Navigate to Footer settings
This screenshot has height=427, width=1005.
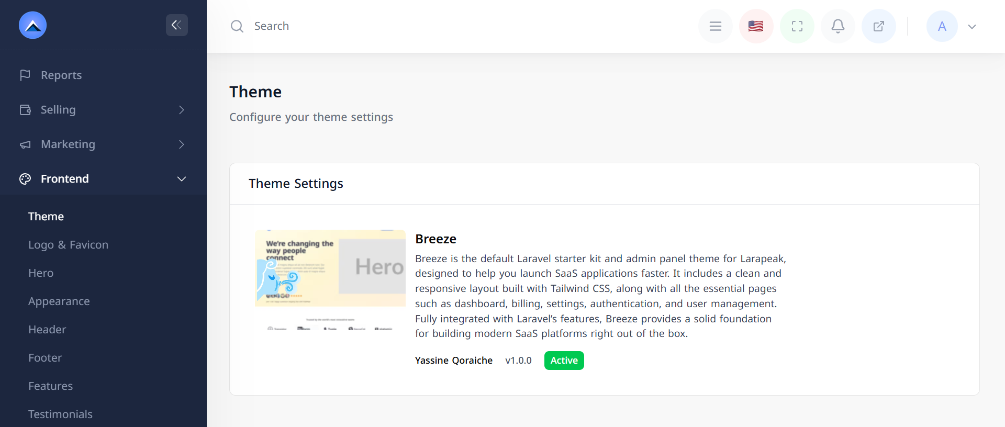[x=45, y=358]
